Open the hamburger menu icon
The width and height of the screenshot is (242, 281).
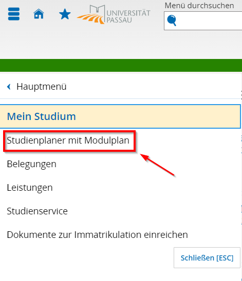(x=14, y=14)
